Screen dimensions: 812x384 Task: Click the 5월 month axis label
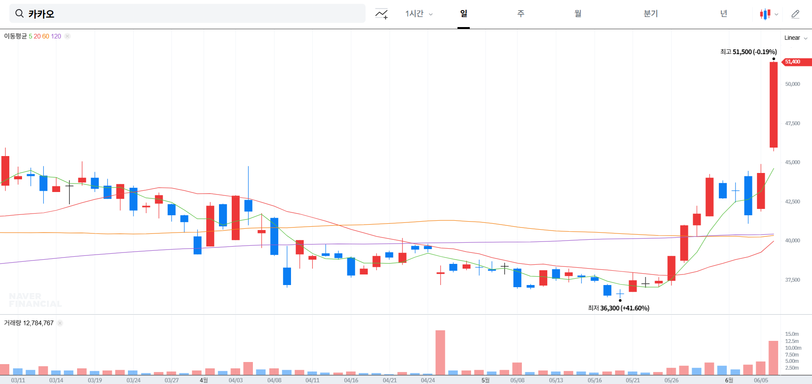tap(485, 380)
